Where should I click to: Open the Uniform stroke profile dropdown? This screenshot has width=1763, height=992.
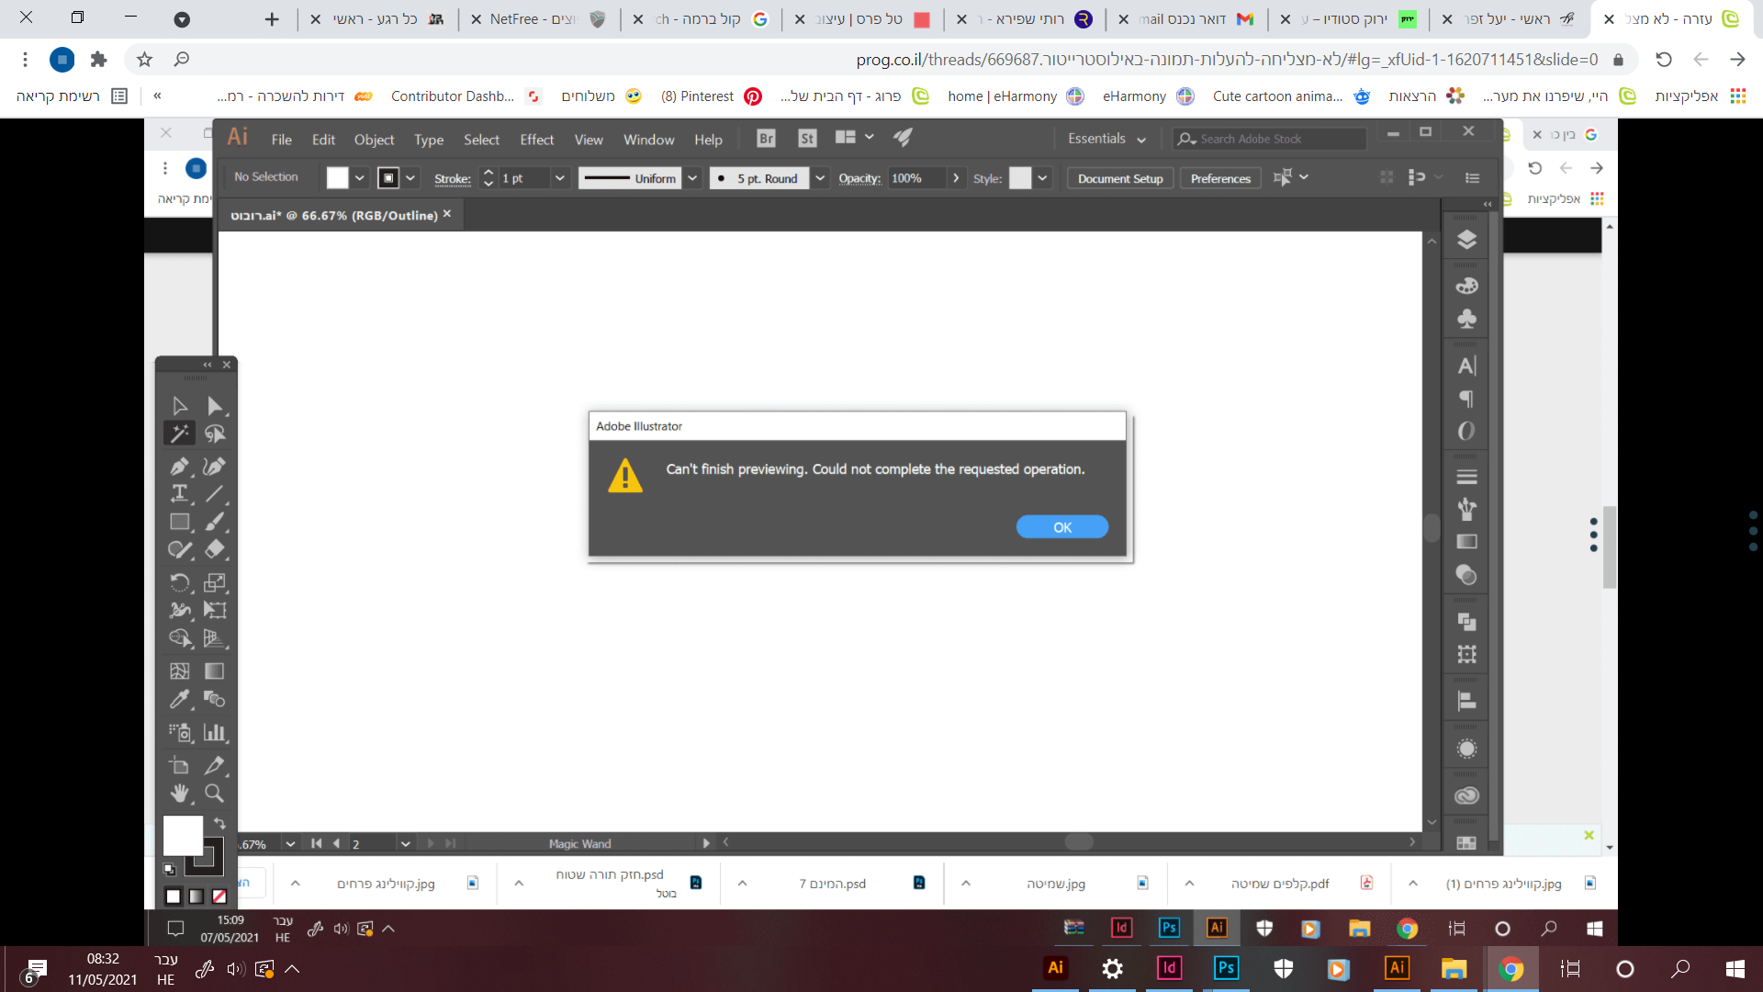click(693, 178)
